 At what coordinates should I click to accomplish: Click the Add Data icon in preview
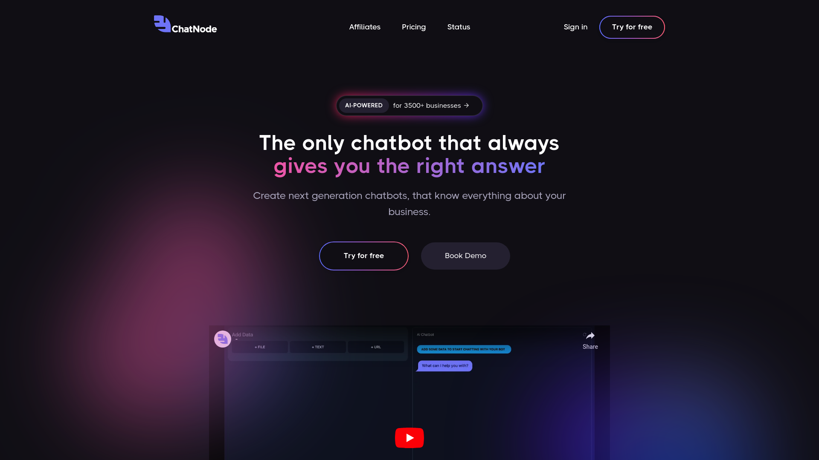pyautogui.click(x=222, y=338)
